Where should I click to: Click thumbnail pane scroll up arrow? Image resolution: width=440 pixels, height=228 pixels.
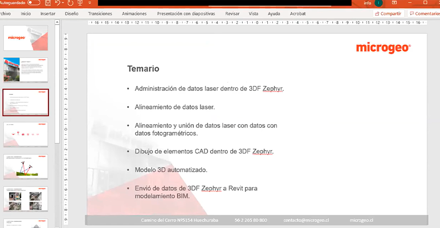point(57,22)
